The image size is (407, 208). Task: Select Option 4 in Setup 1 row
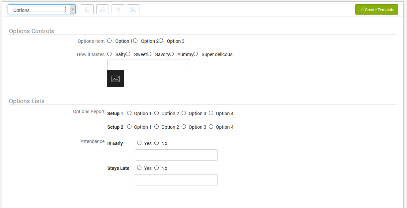pyautogui.click(x=211, y=113)
